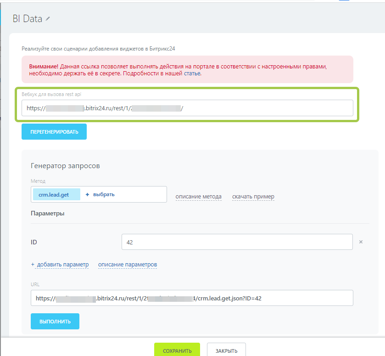The width and height of the screenshot is (385, 356).
Task: Click the 'скачать пример' link
Action: 253,197
